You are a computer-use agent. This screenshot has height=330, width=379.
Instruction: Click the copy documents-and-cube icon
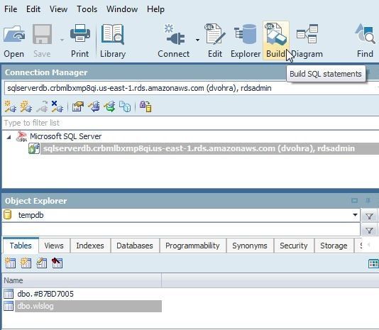point(125,106)
